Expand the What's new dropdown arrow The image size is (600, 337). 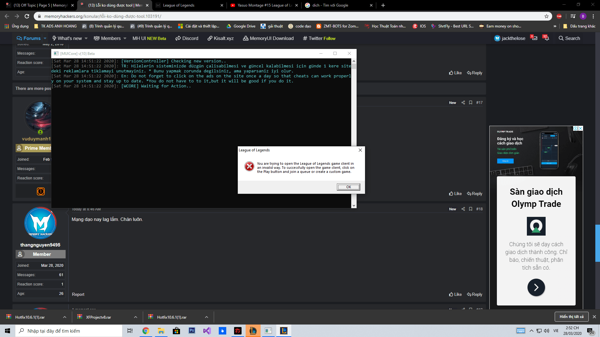coord(86,38)
